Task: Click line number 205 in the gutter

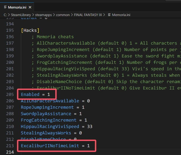Action: coord(10,95)
